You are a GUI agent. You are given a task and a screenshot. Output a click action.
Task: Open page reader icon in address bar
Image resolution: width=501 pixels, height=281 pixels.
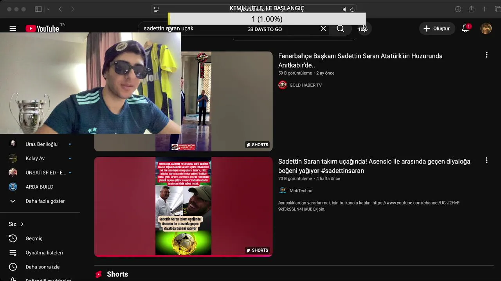pos(156,9)
